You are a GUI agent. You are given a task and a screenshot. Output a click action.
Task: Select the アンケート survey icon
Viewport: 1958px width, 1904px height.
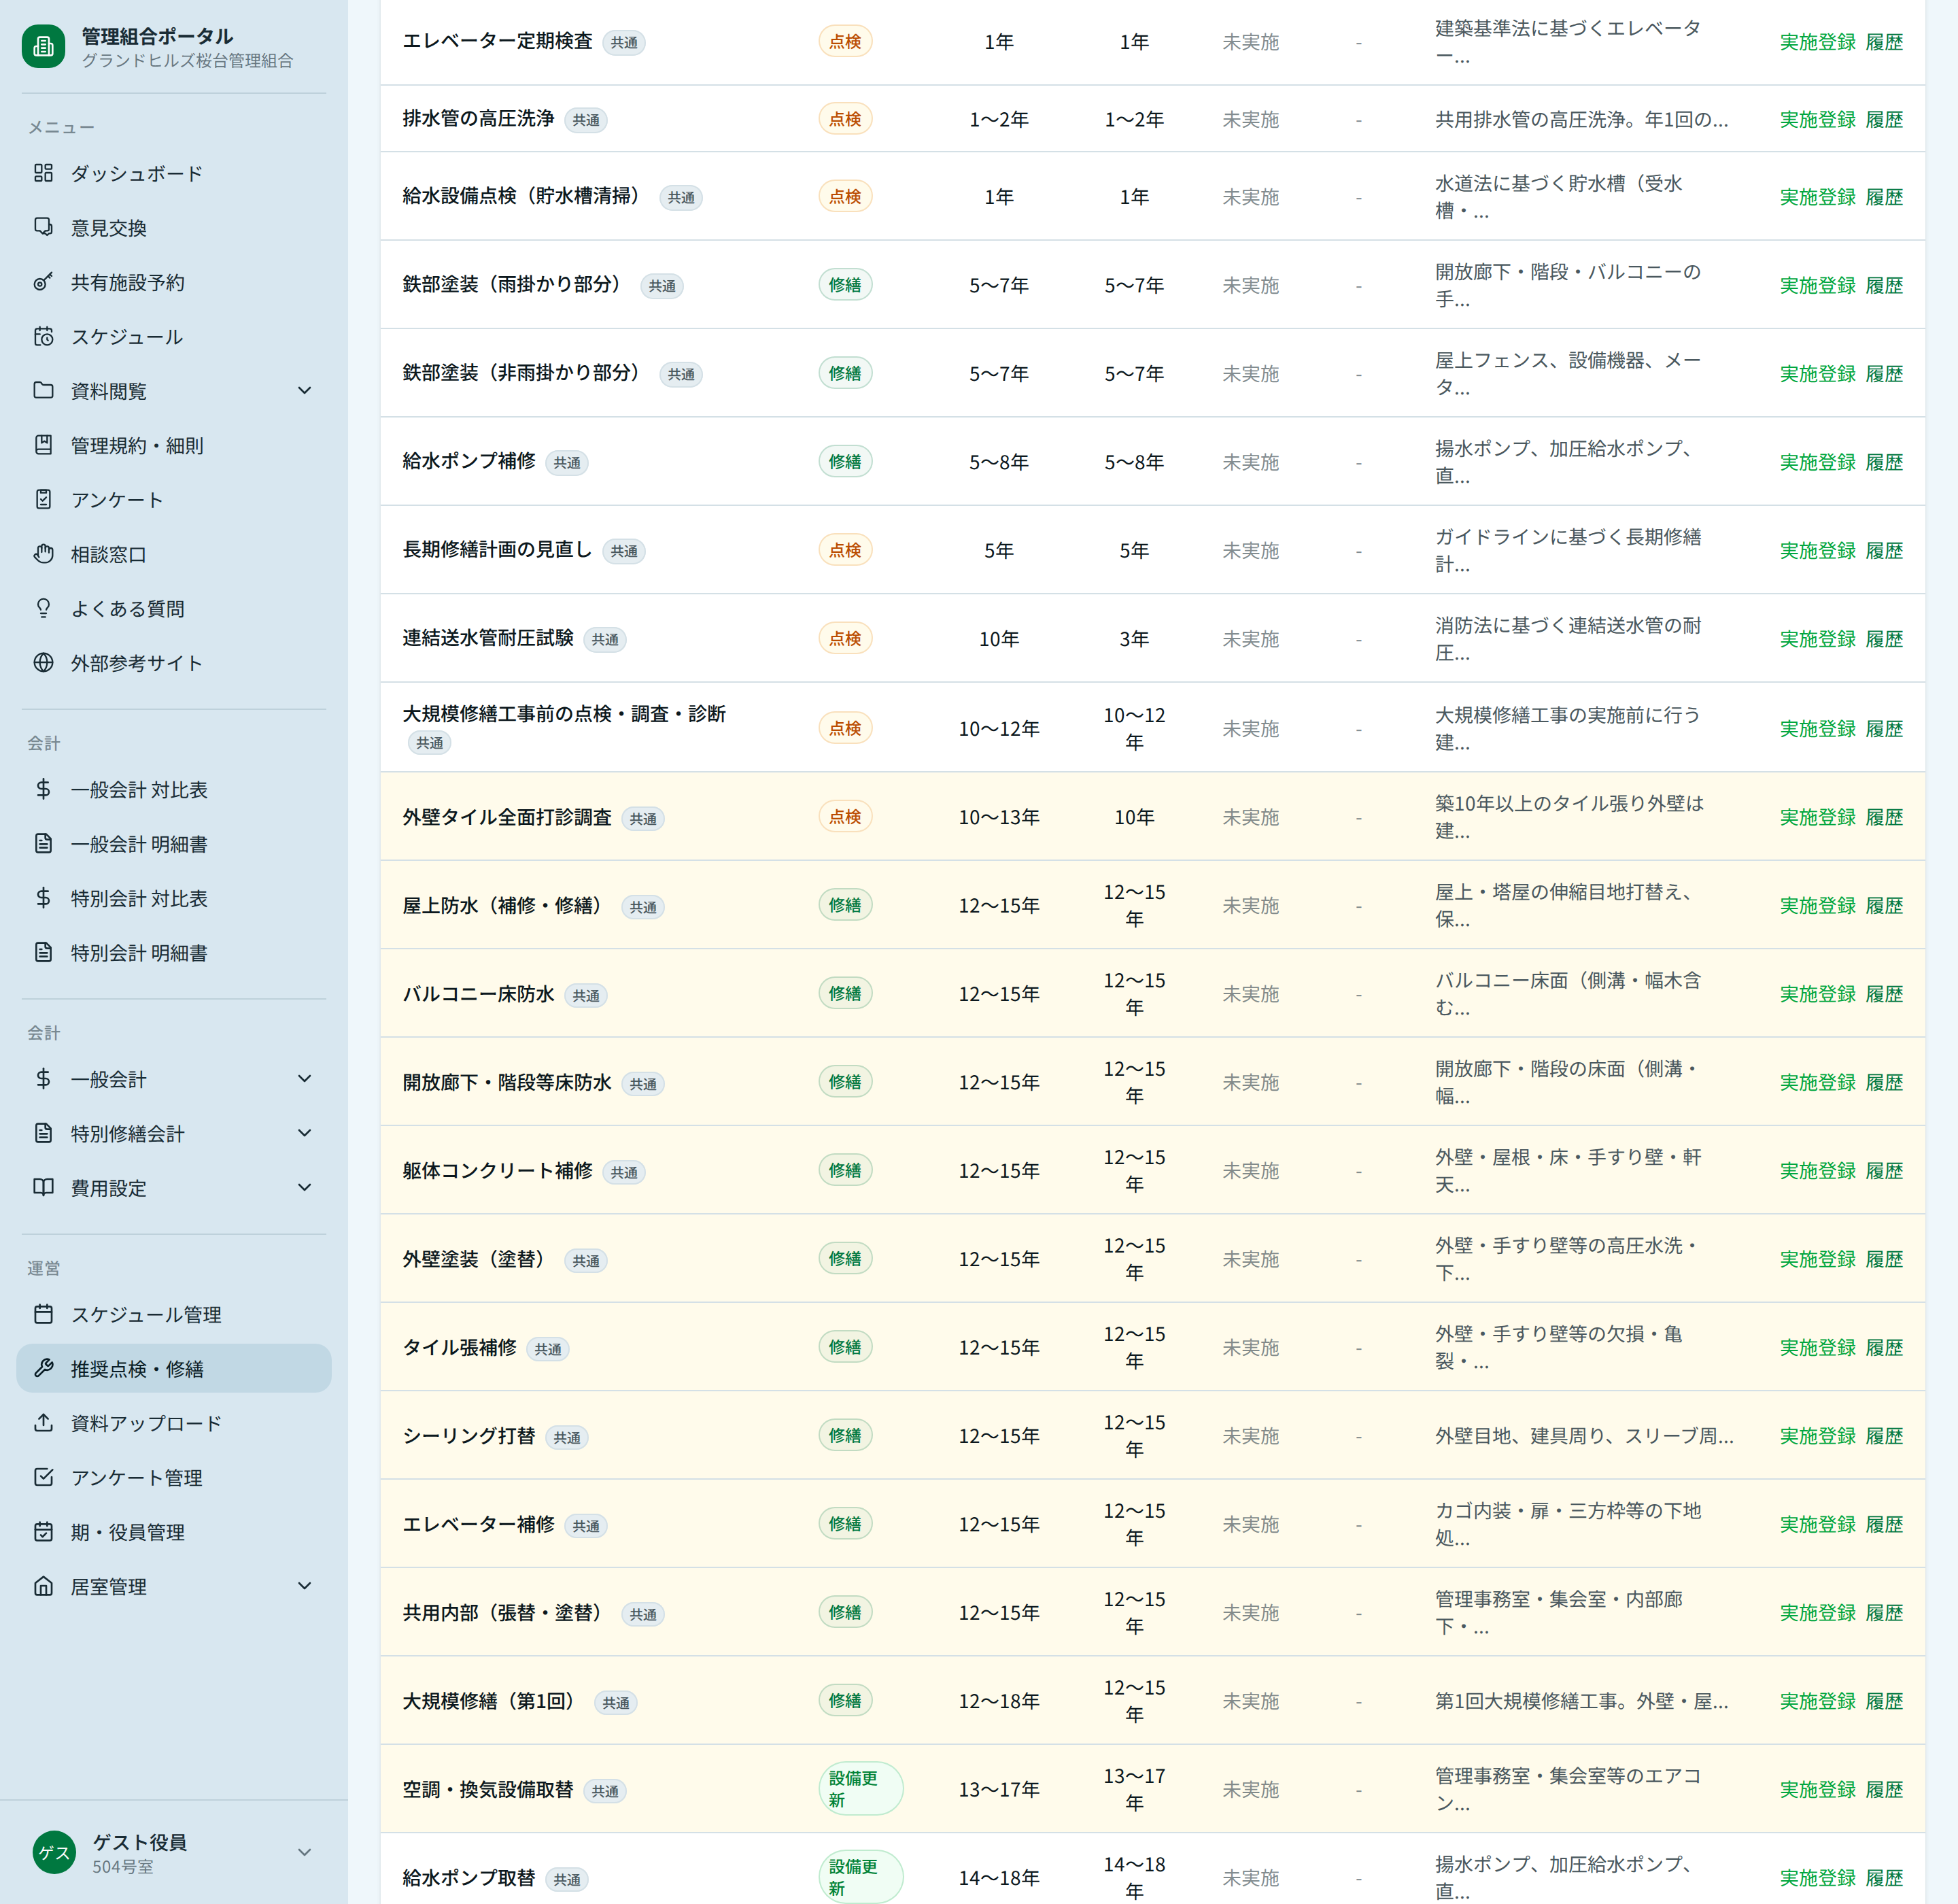44,500
